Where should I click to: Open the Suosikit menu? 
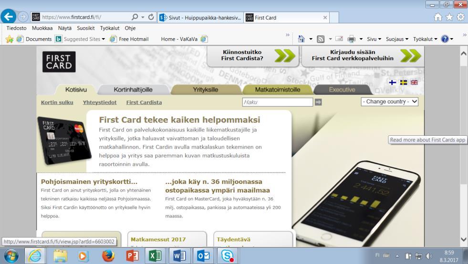86,28
